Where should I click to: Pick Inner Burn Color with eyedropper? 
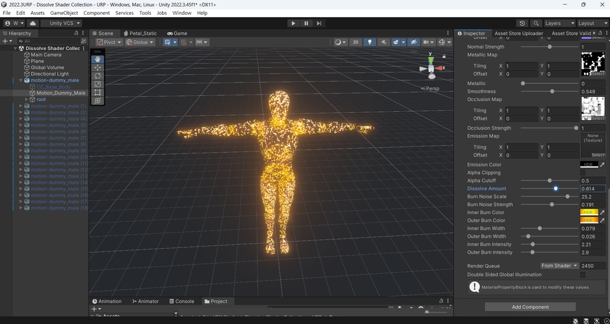[x=602, y=212]
